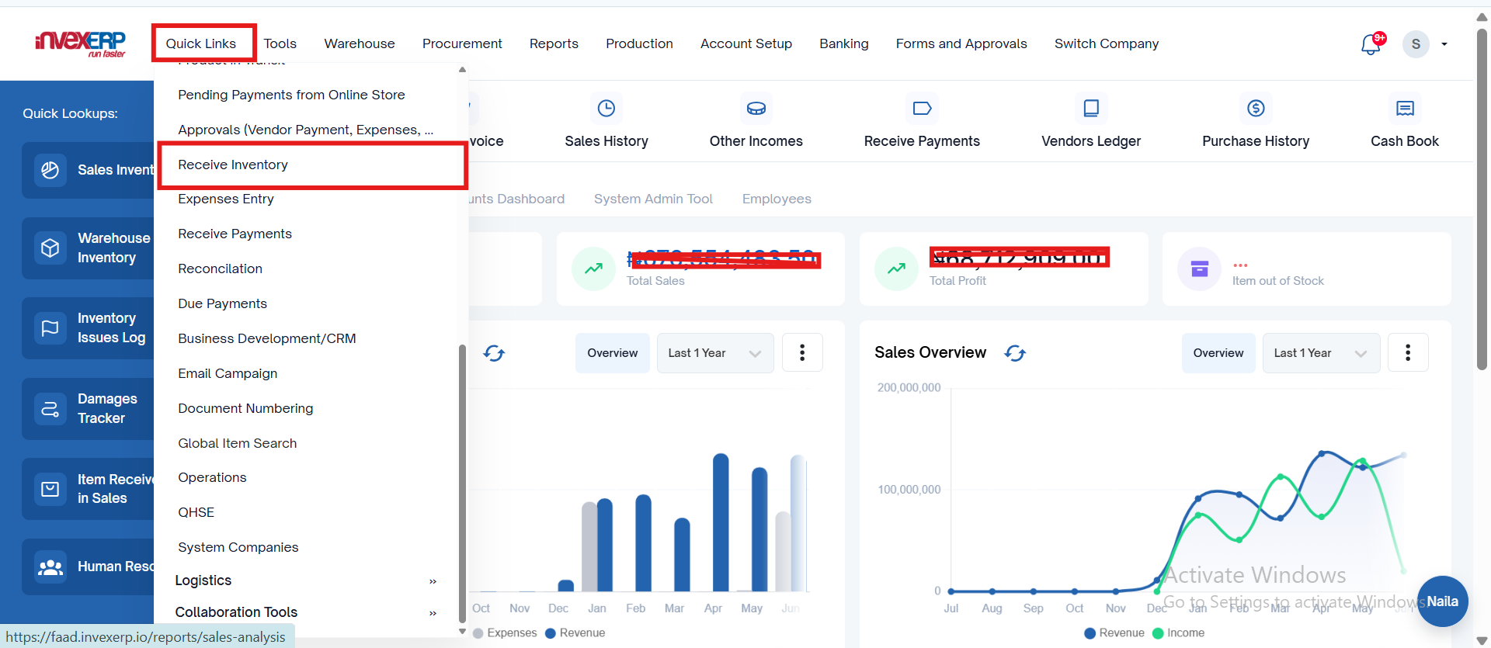The height and width of the screenshot is (648, 1491).
Task: Open Last 1 Year dropdown of bar chart
Action: pyautogui.click(x=715, y=353)
